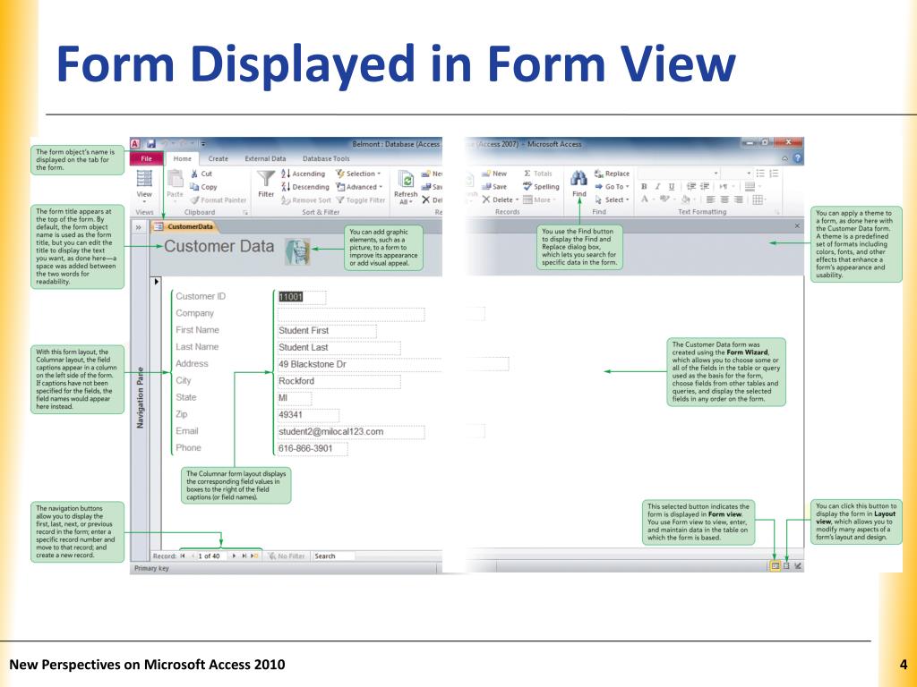Open the Selection filter dropdown

pos(358,174)
